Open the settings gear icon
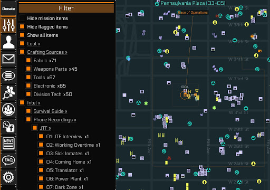This screenshot has width=270, height=190. pos(8,177)
